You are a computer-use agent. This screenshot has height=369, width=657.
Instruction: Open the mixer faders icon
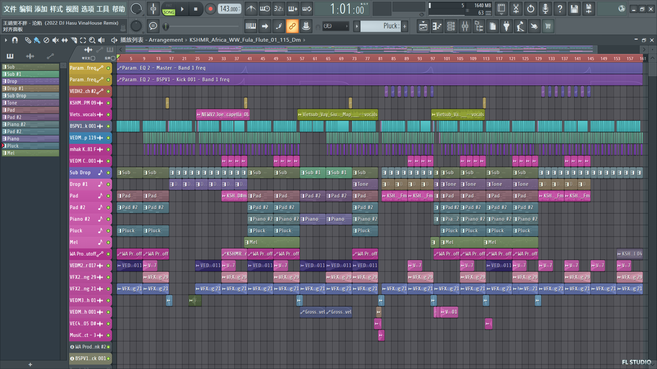click(465, 26)
